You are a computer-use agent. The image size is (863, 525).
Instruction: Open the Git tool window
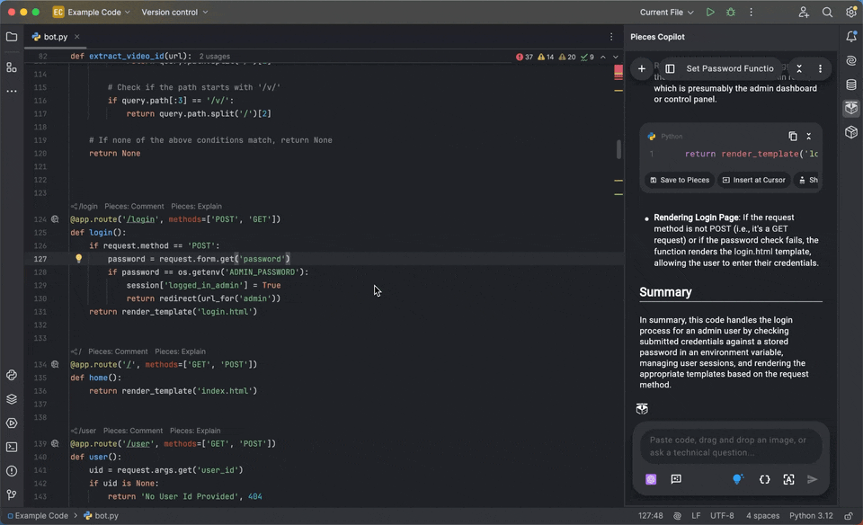[12, 494]
